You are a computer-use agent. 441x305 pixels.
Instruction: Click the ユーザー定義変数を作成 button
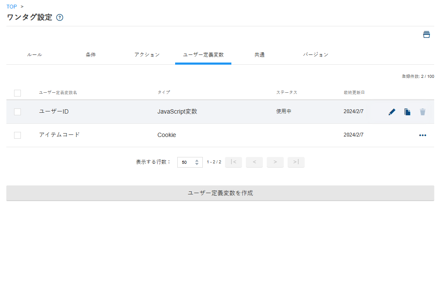point(220,193)
